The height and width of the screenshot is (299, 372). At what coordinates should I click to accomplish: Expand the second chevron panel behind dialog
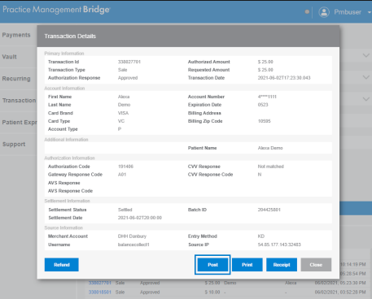point(366,77)
